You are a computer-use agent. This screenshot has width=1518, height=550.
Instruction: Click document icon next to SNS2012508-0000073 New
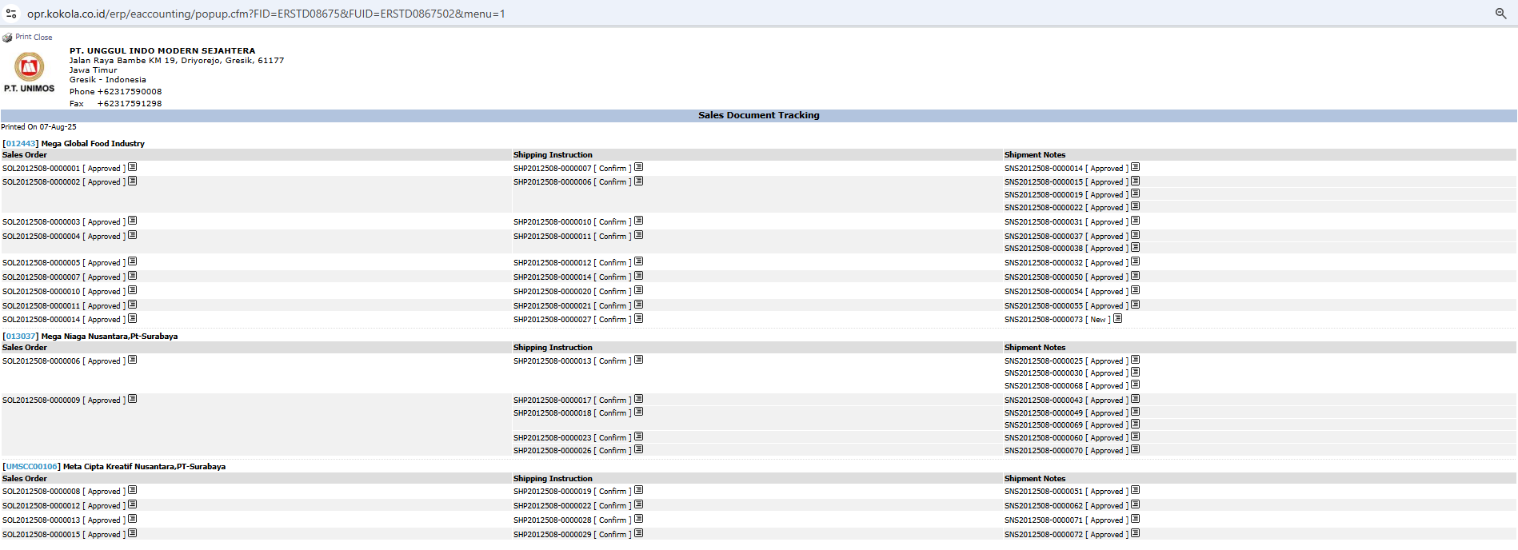(1117, 319)
